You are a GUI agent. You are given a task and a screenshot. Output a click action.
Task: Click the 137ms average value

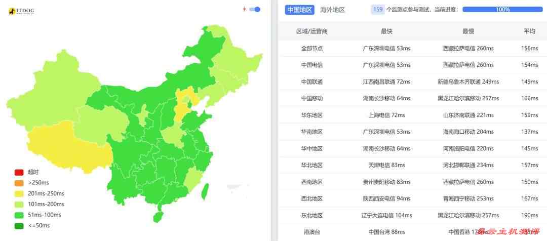pyautogui.click(x=530, y=132)
